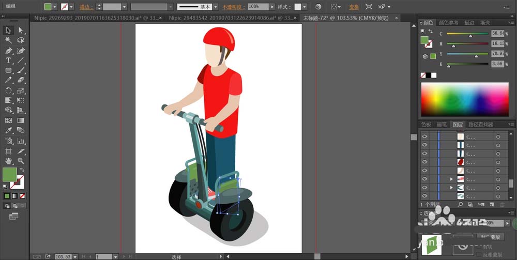517x260 pixels.
Task: Click target circle of red shape sublayer
Action: pos(498,162)
